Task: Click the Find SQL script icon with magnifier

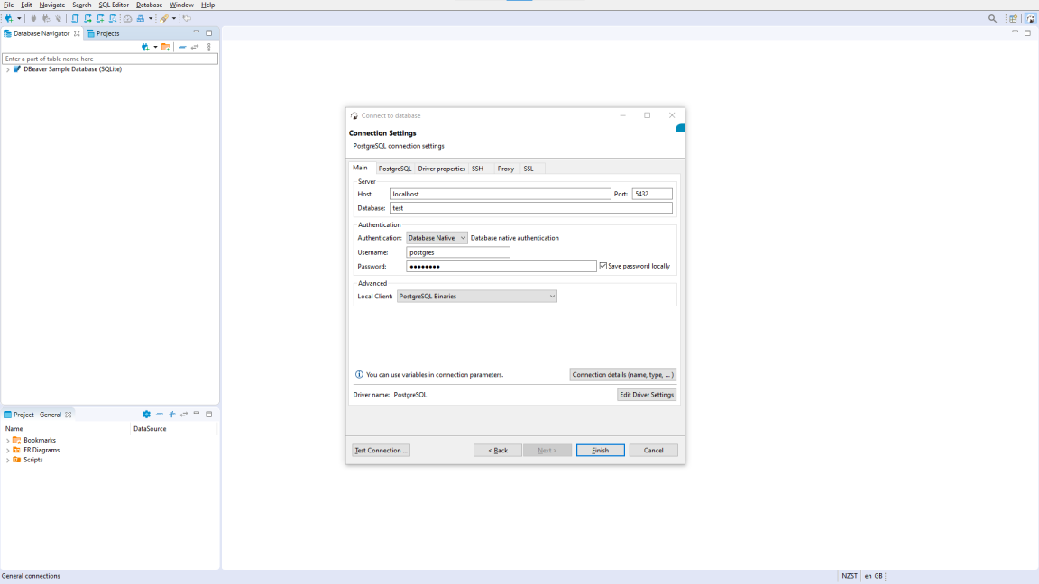Action: (x=113, y=19)
